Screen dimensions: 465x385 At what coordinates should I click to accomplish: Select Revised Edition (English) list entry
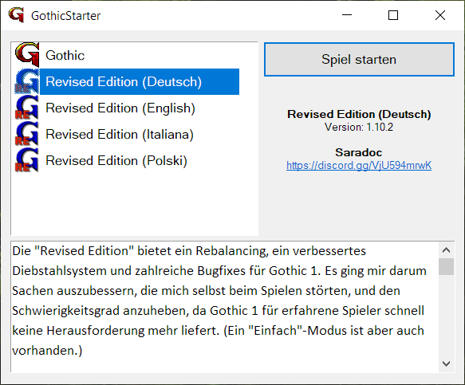(x=120, y=108)
